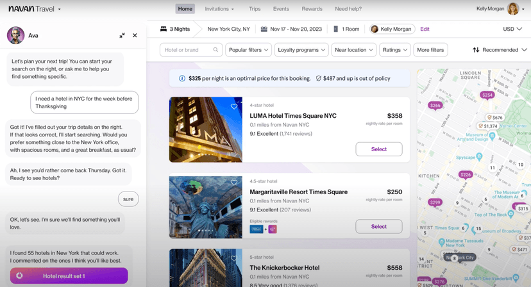This screenshot has height=287, width=531.
Task: Open Hotel result set 1
Action: (x=69, y=276)
